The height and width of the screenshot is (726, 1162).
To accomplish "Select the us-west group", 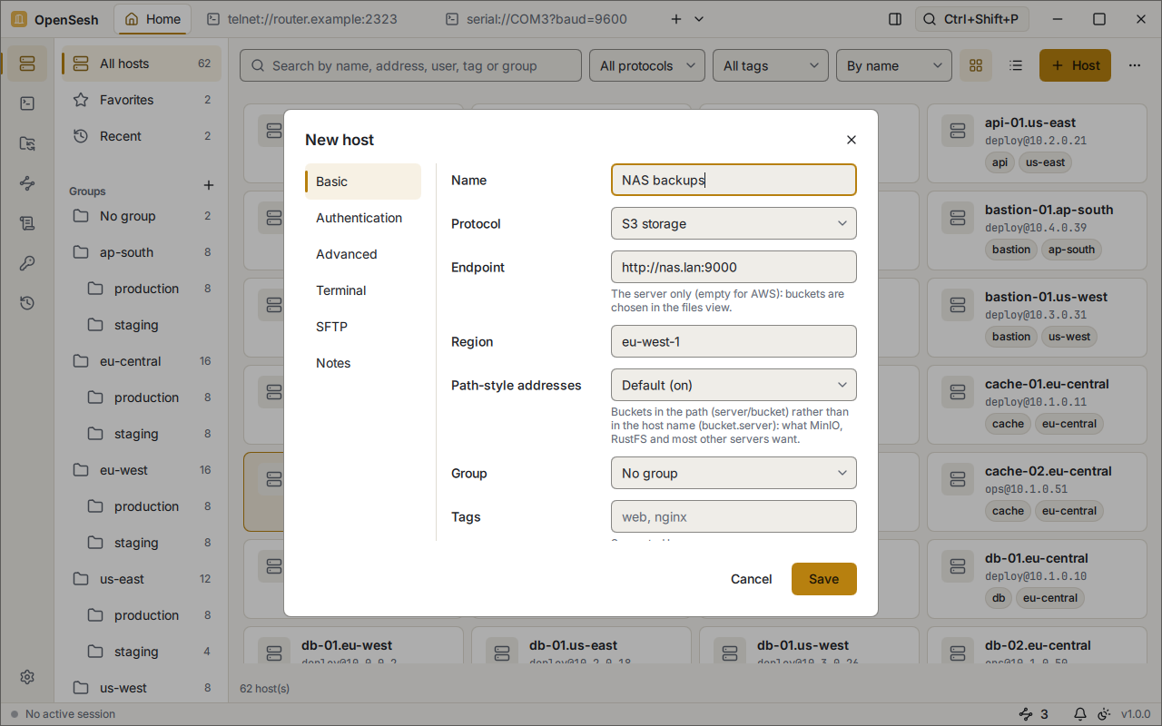I will (x=142, y=688).
